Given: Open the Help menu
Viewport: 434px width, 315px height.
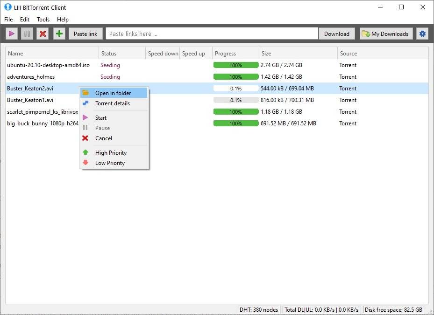Looking at the screenshot, I should click(x=63, y=19).
